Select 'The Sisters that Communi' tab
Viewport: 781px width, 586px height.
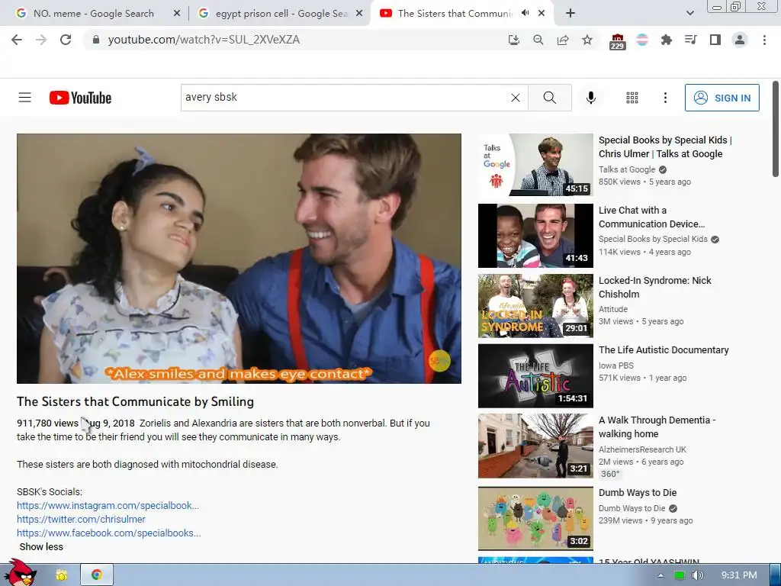click(x=455, y=14)
